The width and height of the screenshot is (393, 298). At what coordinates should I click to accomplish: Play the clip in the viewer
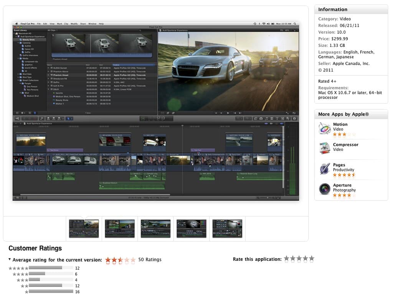[228, 113]
